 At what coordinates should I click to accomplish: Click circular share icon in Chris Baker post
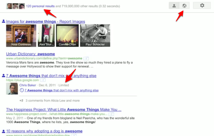click(22, 90)
